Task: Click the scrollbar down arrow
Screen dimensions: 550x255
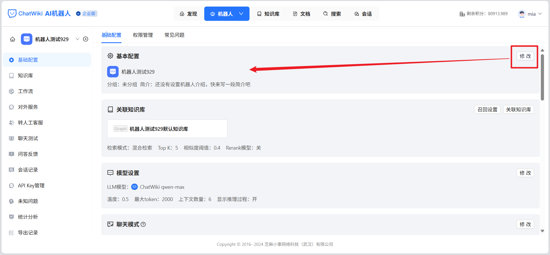Action: coord(542,231)
